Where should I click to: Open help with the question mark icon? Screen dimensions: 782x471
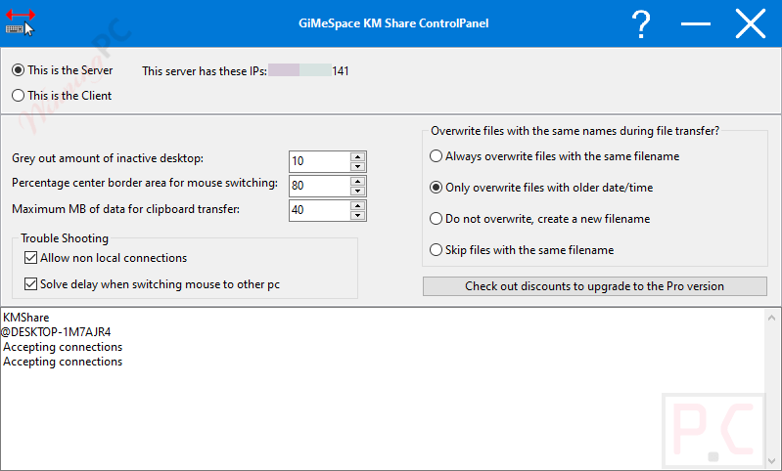click(641, 23)
